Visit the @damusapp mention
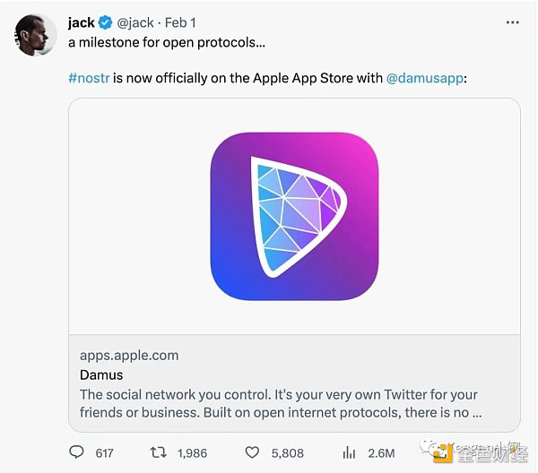 tap(425, 79)
